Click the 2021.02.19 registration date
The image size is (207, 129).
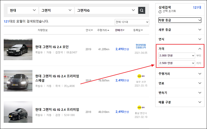tap(141, 117)
